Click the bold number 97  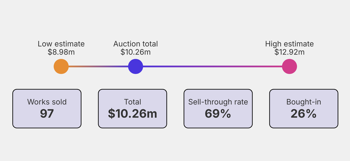(47, 114)
